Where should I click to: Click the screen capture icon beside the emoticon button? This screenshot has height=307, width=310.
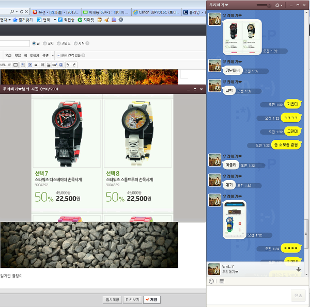coord(222,281)
